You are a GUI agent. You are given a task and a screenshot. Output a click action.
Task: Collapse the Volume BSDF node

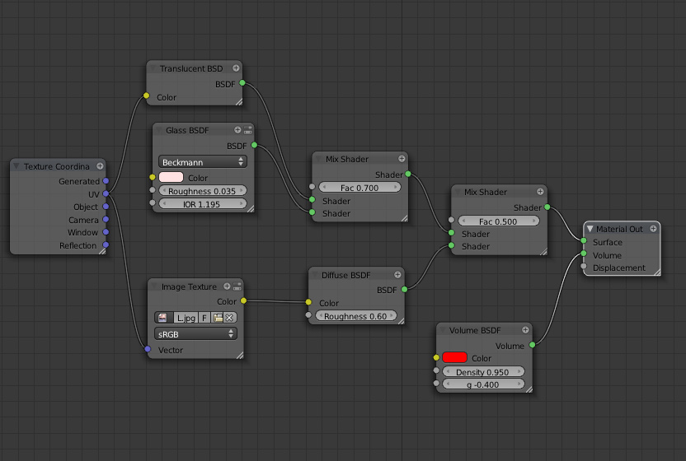[x=443, y=330]
